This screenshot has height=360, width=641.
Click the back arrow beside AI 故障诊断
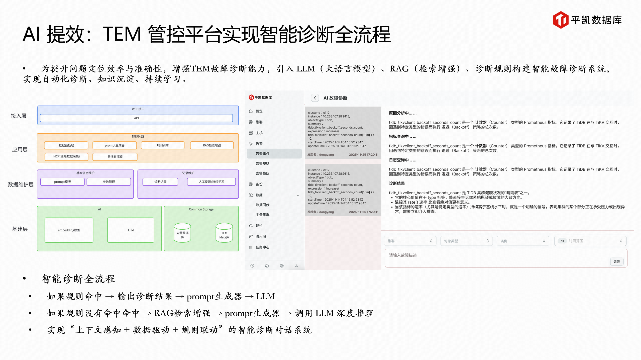pos(315,98)
